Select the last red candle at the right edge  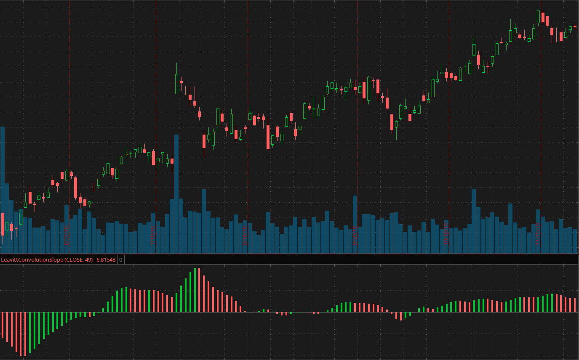pos(575,26)
